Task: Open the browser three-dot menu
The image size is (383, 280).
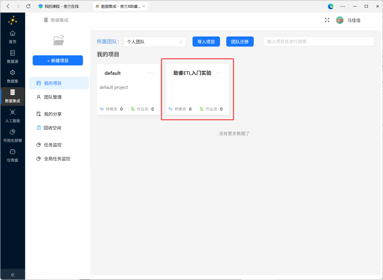Action: coord(343,6)
